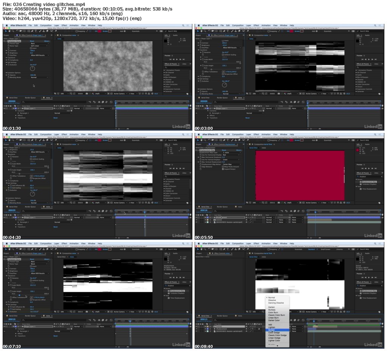This screenshot has width=387, height=351.
Task: Select the Zoom tool in the 00:01:30 frame
Action: [x=12, y=31]
